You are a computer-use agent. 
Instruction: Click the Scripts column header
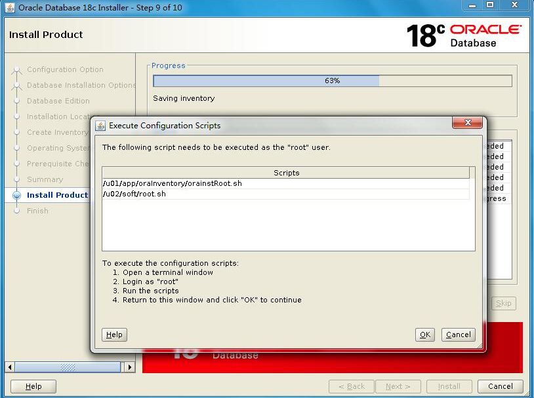point(285,173)
